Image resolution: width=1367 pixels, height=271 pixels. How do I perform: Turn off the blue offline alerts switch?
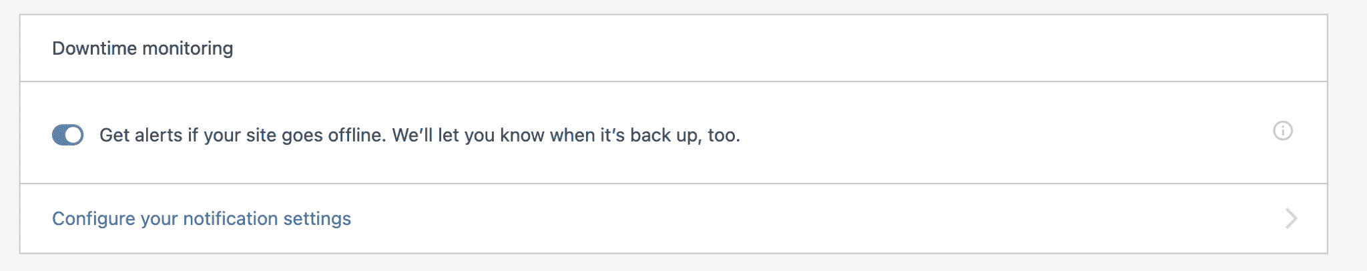tap(67, 135)
